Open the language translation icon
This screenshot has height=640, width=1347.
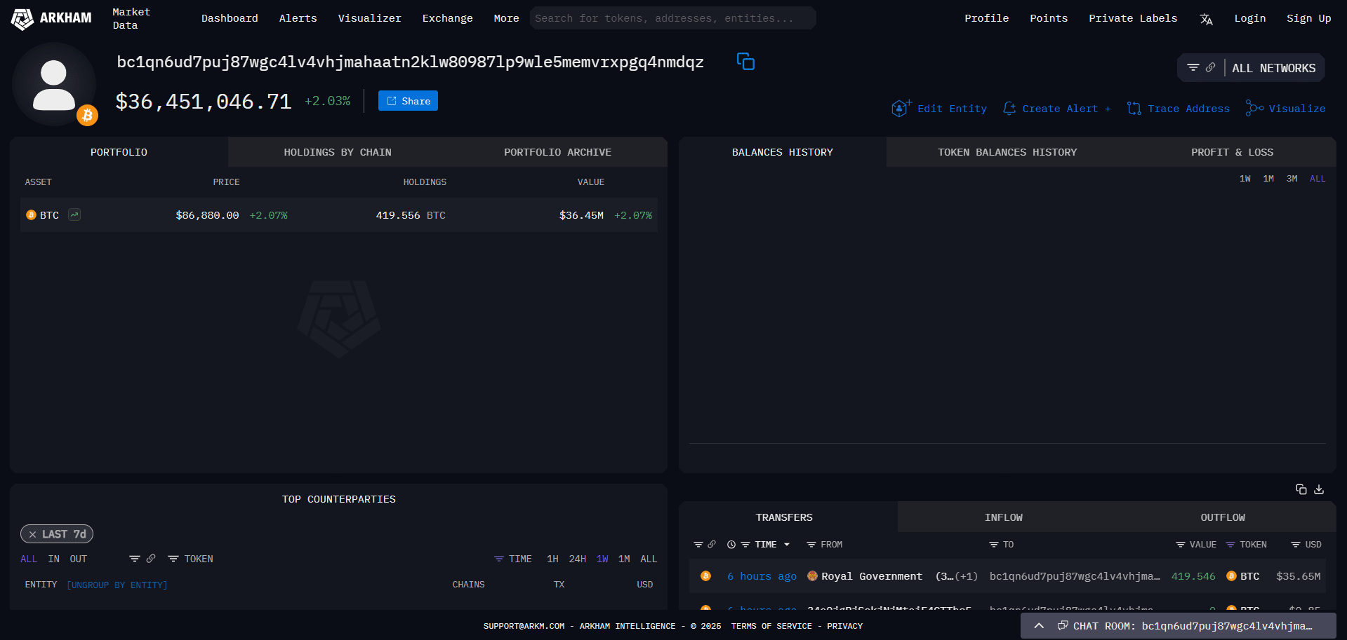click(1206, 19)
